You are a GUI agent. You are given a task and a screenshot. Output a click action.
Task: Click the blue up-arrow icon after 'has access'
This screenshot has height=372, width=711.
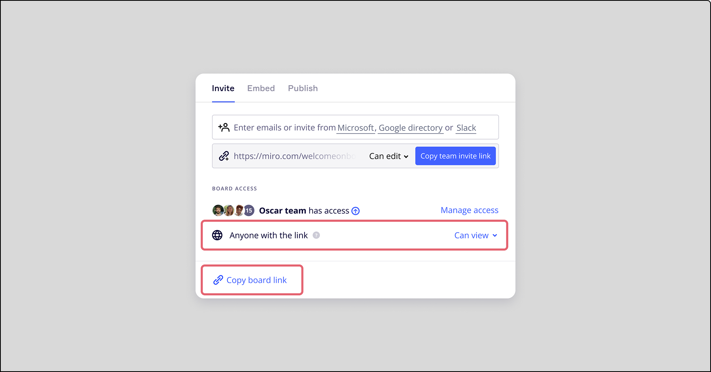coord(355,211)
